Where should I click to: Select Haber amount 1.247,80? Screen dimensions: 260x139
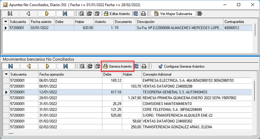point(132,98)
